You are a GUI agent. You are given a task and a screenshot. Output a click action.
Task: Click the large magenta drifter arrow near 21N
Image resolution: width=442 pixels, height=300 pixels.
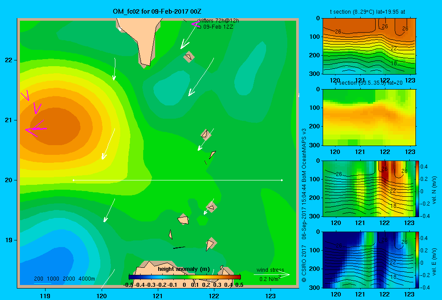36,129
